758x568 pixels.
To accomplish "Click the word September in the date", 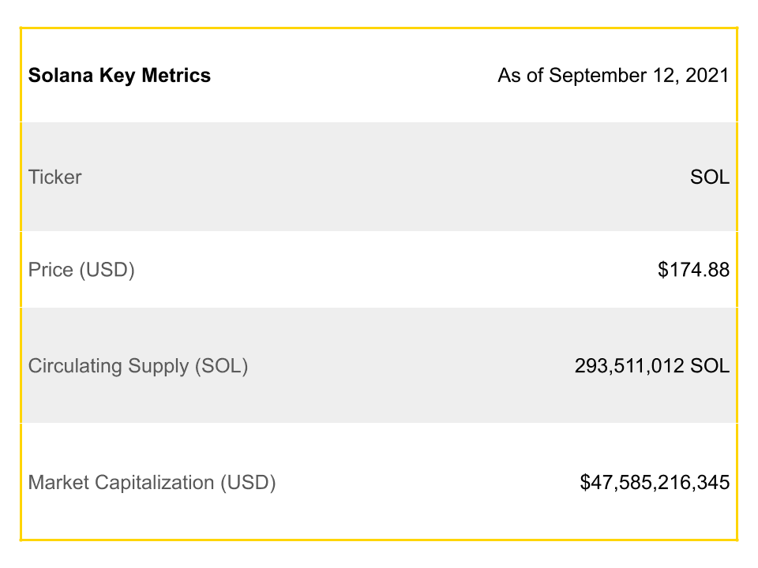I will (598, 76).
